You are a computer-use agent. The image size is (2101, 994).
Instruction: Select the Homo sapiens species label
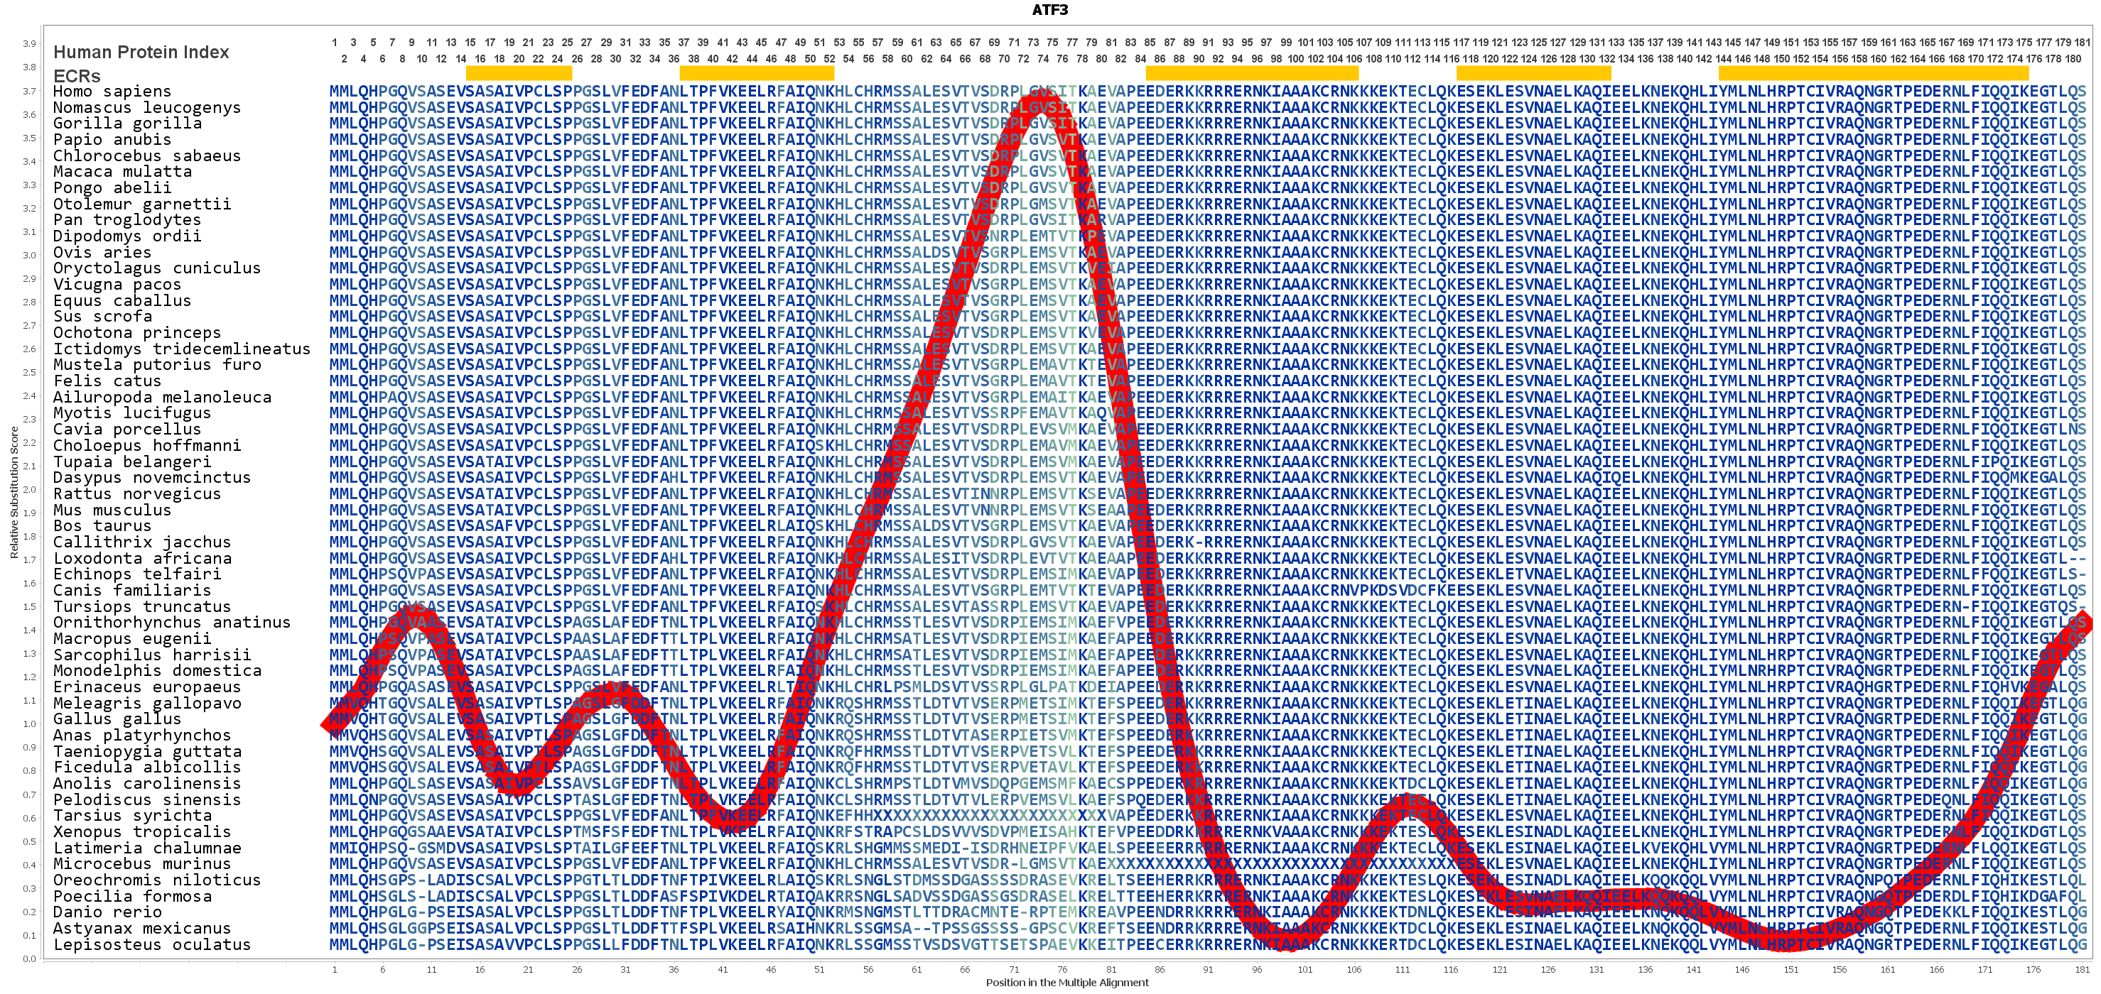click(x=112, y=92)
